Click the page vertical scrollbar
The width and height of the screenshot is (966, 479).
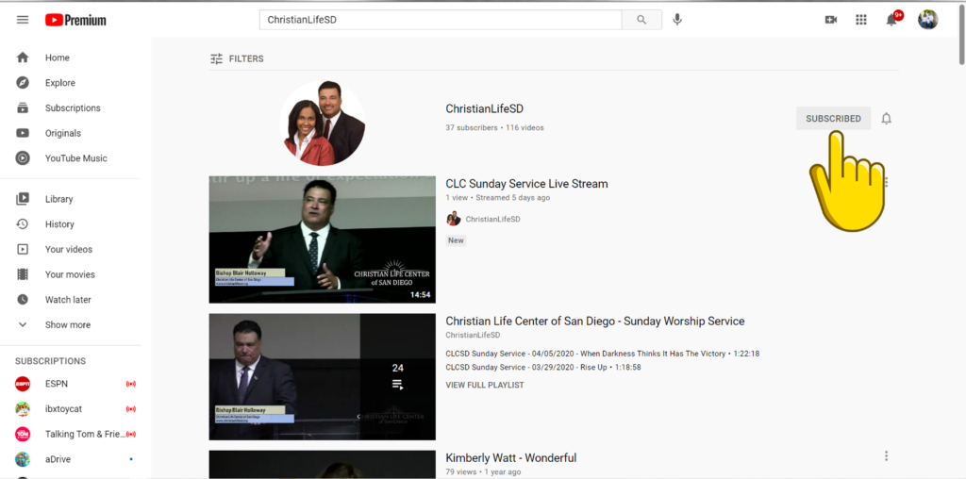[961, 33]
